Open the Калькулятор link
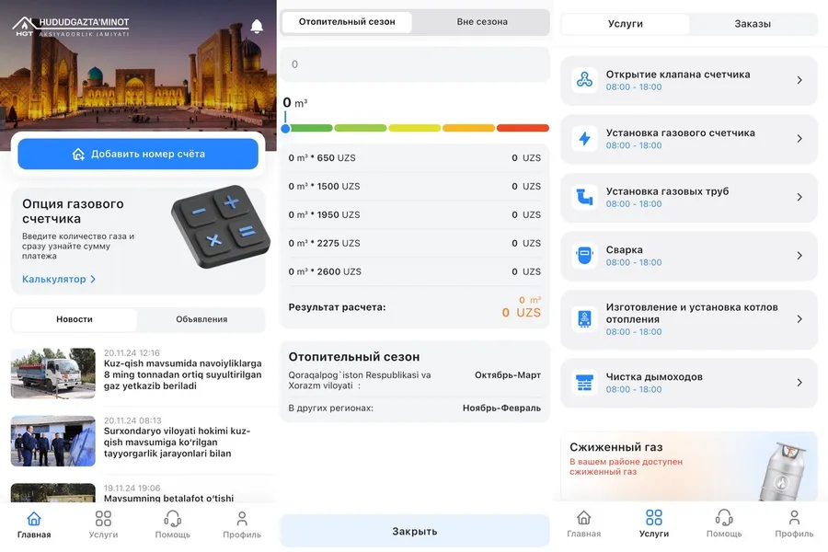This screenshot has width=828, height=552. point(59,279)
